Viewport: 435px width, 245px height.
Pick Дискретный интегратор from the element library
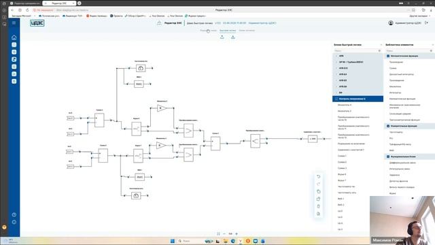tap(402, 74)
